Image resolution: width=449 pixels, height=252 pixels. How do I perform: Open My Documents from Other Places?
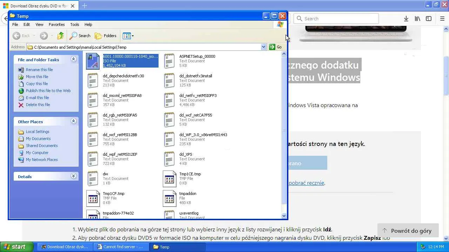point(38,139)
